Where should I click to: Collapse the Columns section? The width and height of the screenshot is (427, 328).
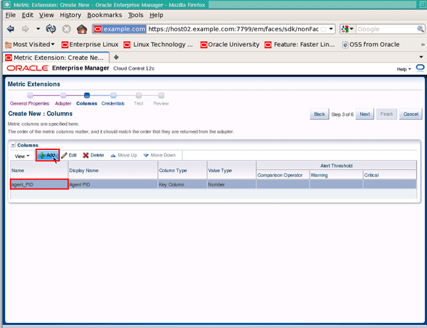pos(13,145)
